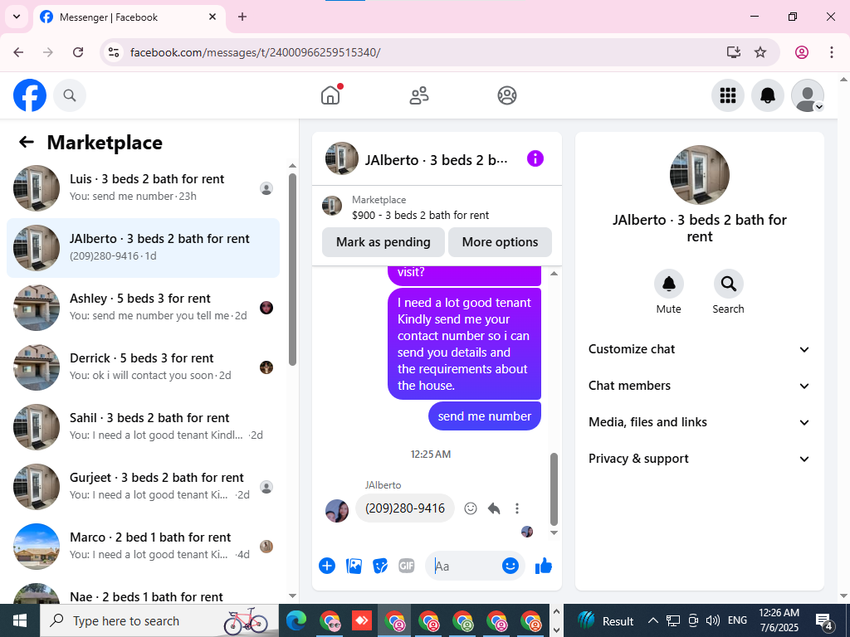The image size is (850, 637).
Task: Open Microsoft Edge from the taskbar
Action: point(296,620)
